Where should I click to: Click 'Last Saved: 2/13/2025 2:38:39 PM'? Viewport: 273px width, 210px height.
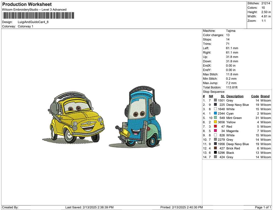(x=90, y=207)
